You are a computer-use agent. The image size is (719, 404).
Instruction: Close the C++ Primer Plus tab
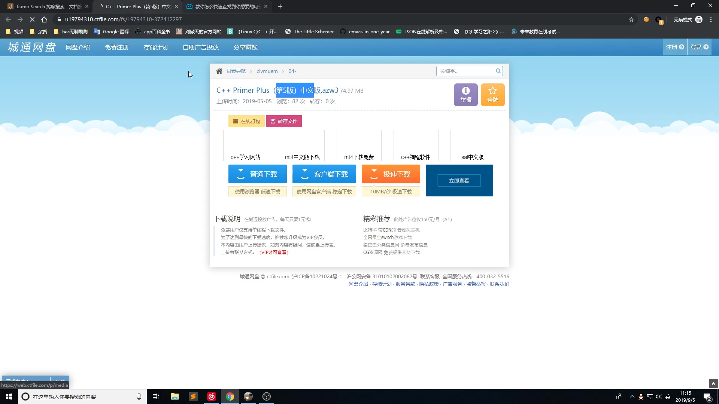[176, 6]
